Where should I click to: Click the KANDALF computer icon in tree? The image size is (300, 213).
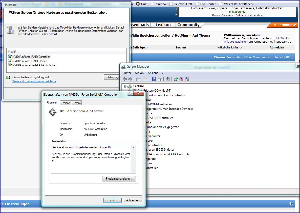click(x=130, y=86)
